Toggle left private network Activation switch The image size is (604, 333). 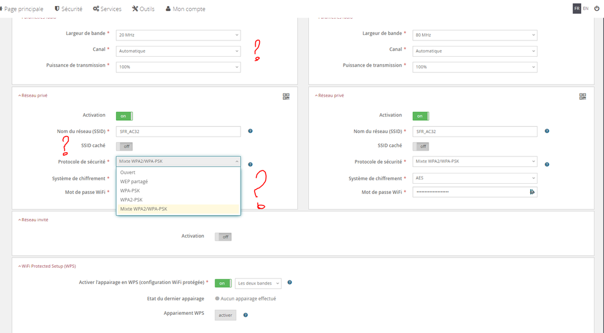pyautogui.click(x=124, y=115)
